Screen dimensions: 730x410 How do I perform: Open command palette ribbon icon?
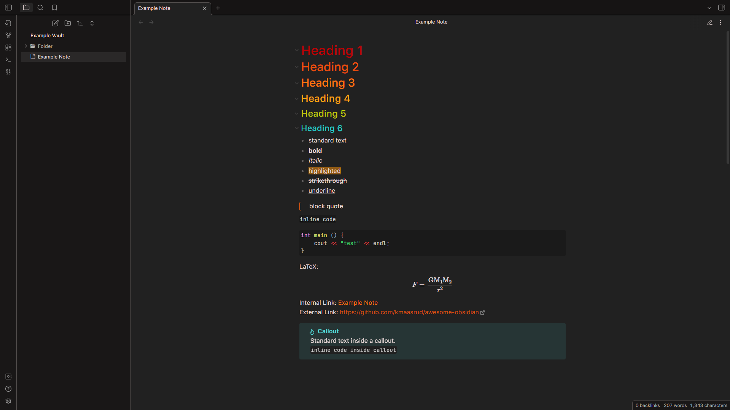pos(8,60)
